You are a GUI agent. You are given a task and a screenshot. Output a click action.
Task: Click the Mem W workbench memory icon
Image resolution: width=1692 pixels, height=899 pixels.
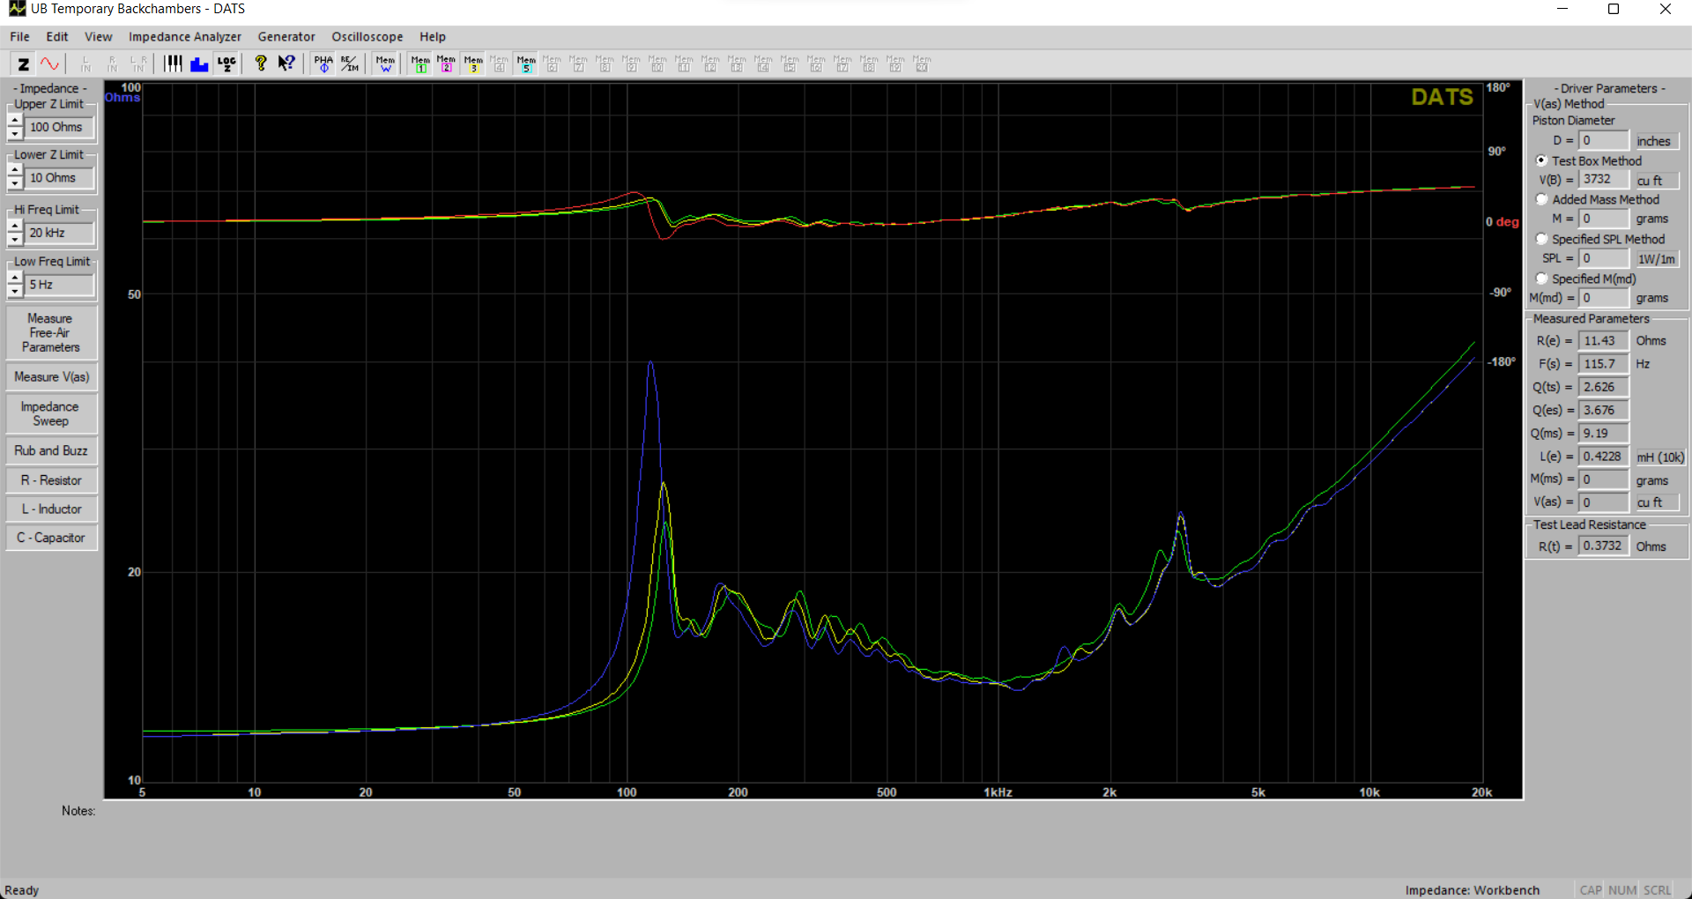click(x=385, y=63)
